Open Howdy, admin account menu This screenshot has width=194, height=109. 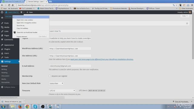[x=184, y=12]
